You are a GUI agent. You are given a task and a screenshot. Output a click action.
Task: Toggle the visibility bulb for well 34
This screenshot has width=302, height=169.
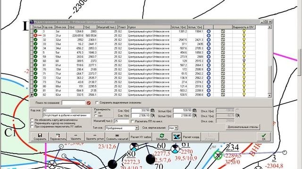tap(244, 48)
